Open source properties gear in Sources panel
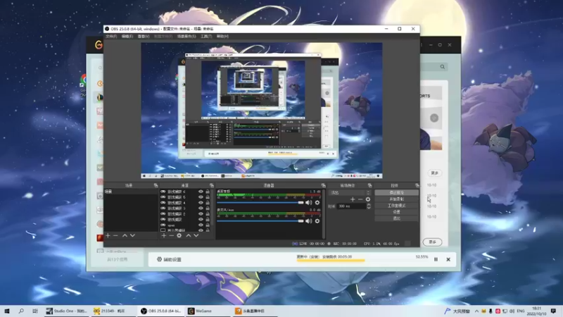The height and width of the screenshot is (317, 563). point(179,235)
